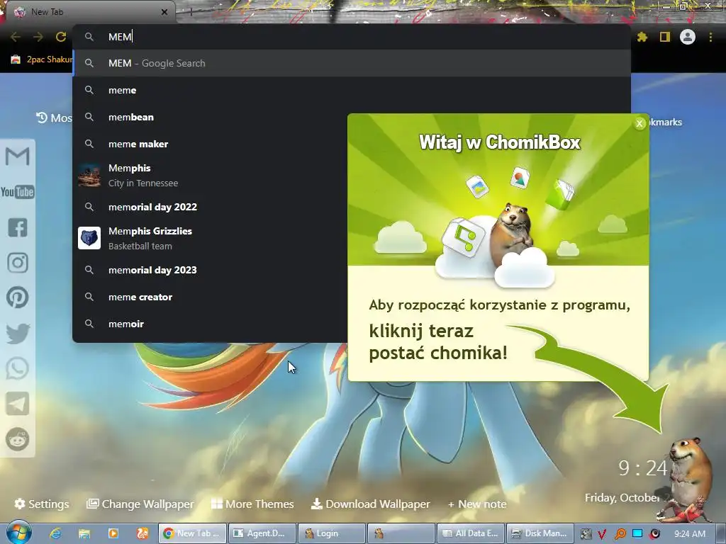
Task: Click the Memphis Grizzlies logo thumbnail
Action: pos(89,238)
